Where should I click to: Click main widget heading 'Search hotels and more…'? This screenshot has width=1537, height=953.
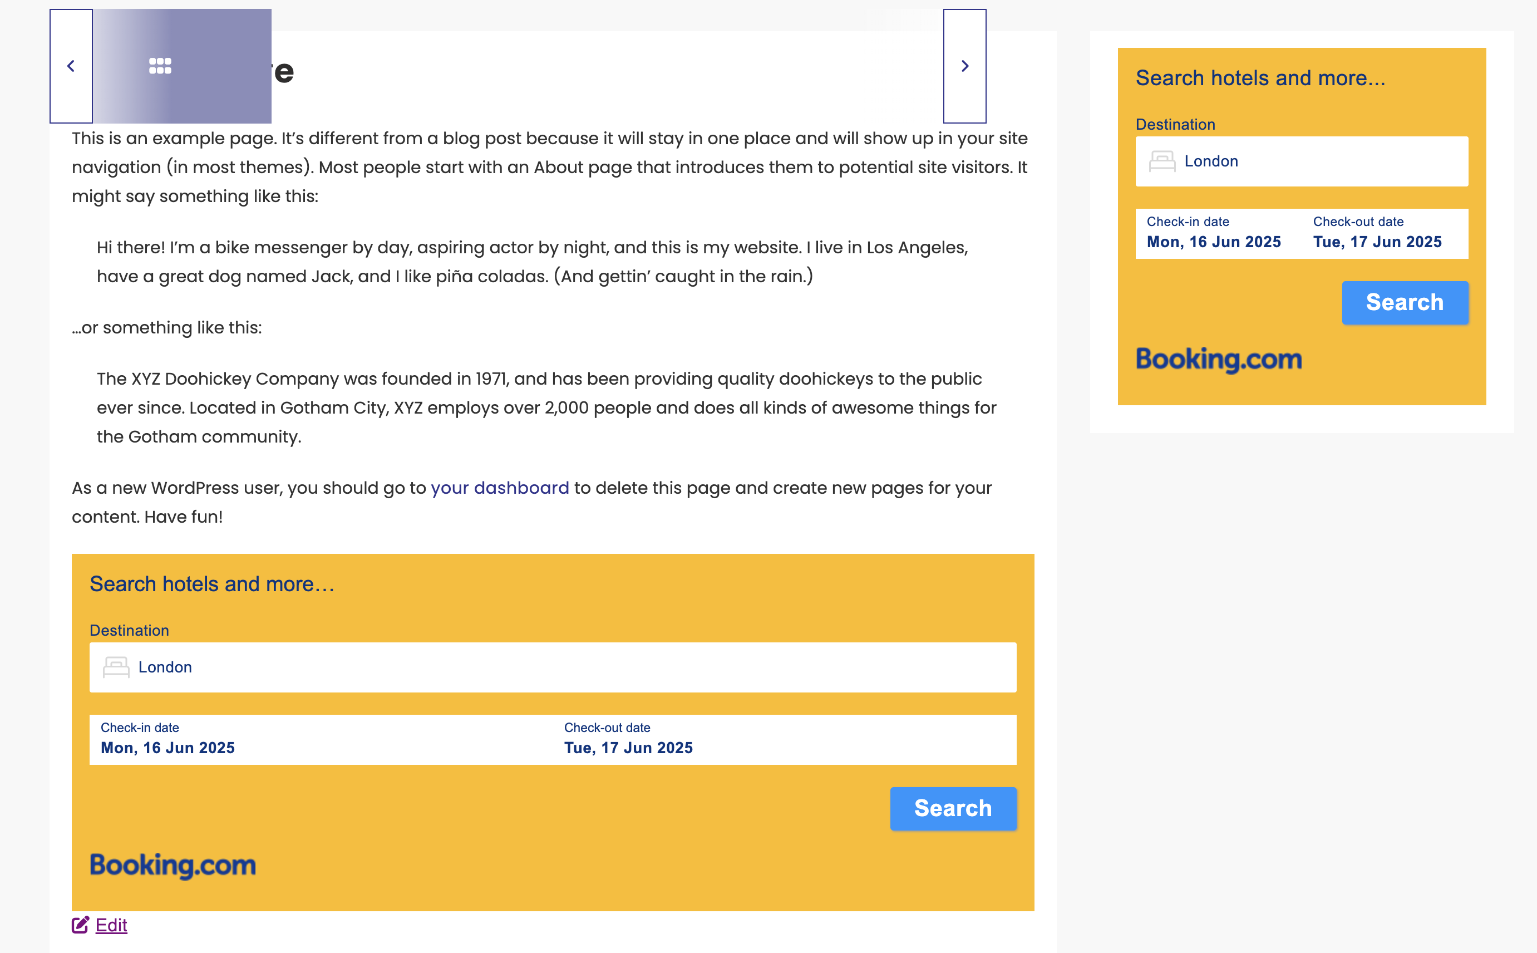211,584
